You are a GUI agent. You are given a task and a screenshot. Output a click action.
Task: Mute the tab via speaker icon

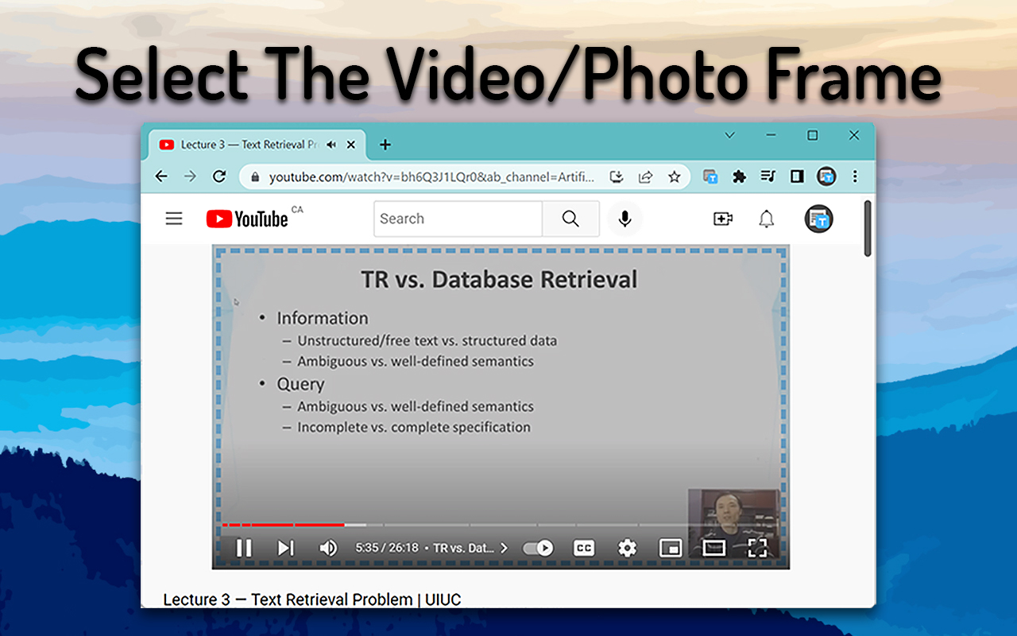331,145
